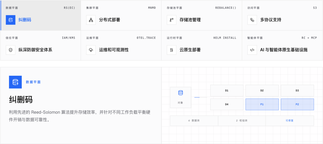Click the large 纠删码 heading
Image resolution: width=323 pixels, height=144 pixels.
[x=21, y=100]
